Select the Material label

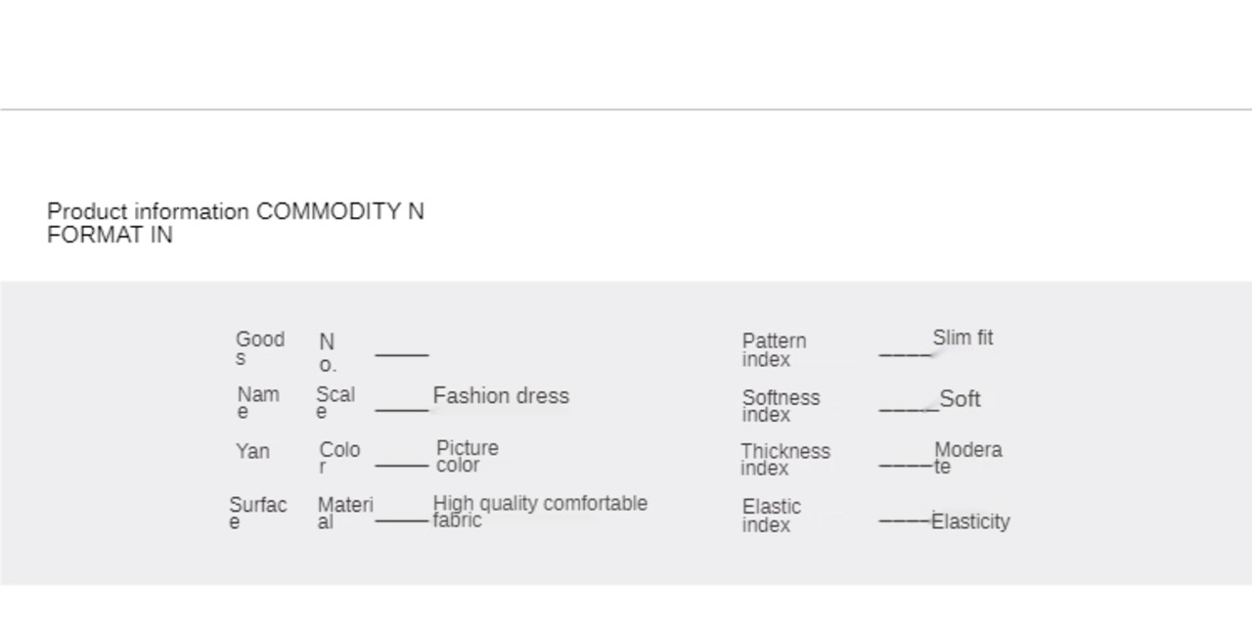click(x=344, y=513)
